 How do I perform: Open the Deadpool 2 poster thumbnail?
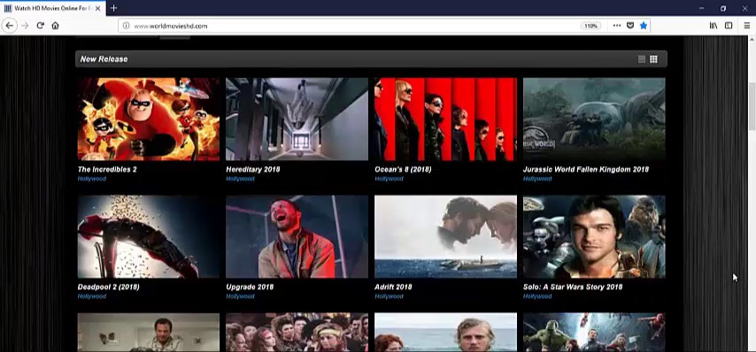pos(149,236)
